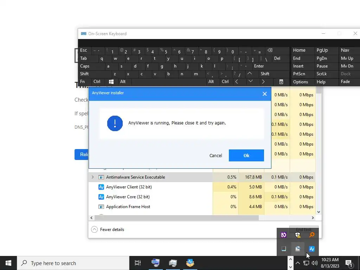
Task: Select AnyViewer Client (32 bit) process
Action: point(150,187)
